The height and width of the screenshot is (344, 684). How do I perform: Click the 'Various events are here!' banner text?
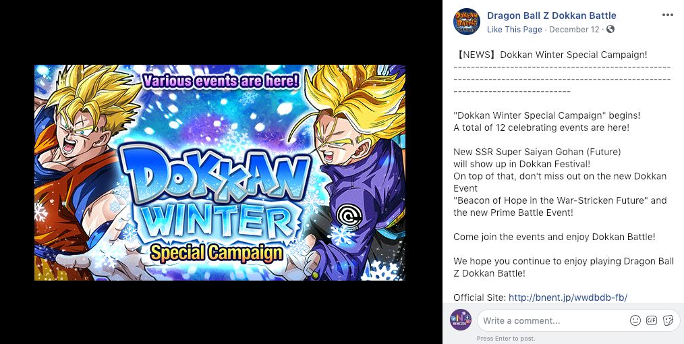pyautogui.click(x=221, y=81)
